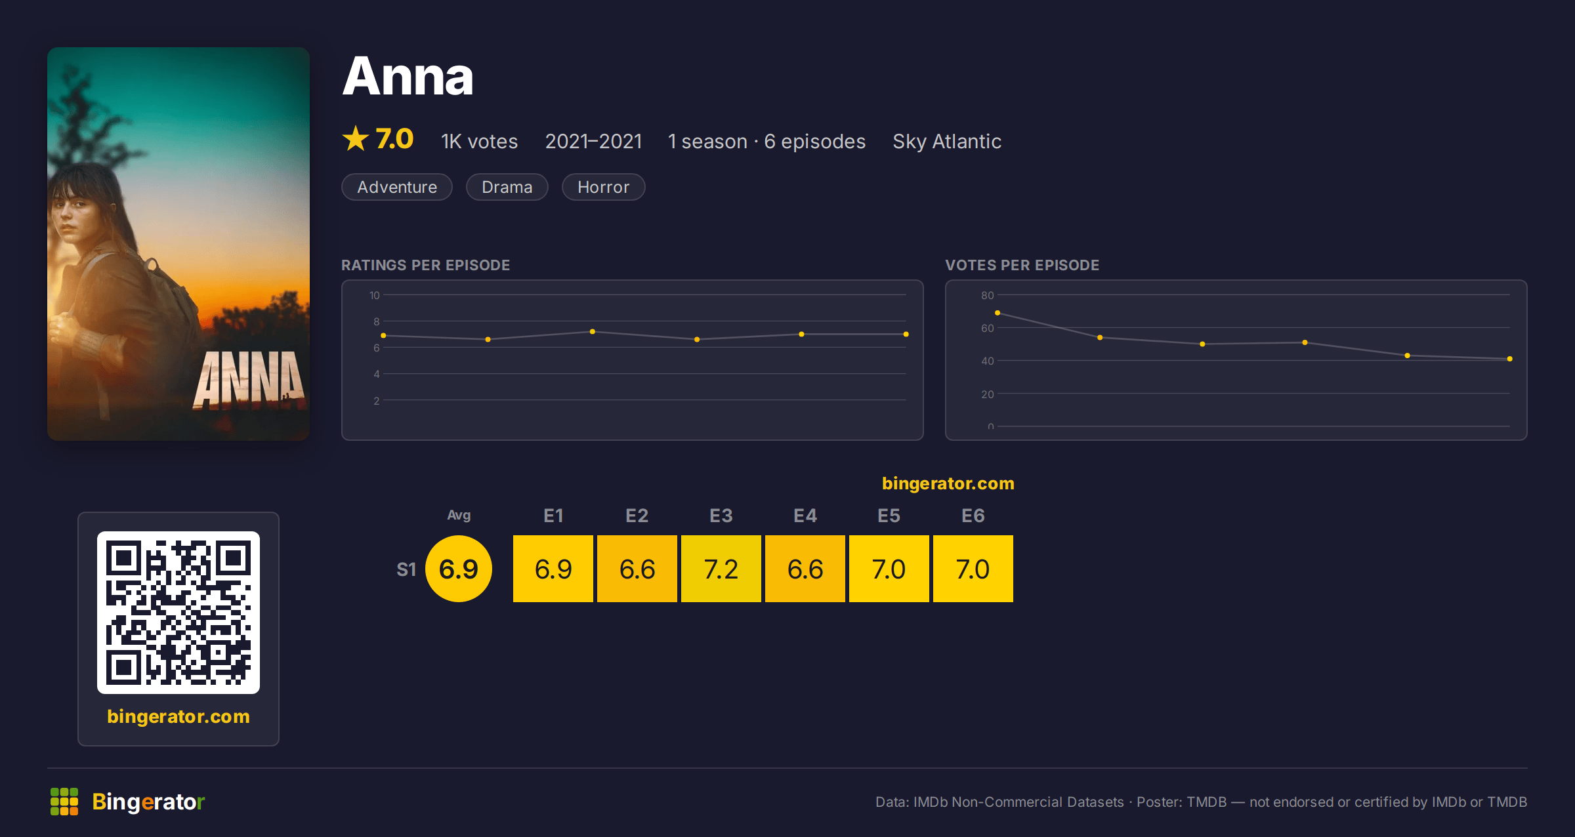Click the gold star rating icon
The height and width of the screenshot is (837, 1575).
click(356, 139)
